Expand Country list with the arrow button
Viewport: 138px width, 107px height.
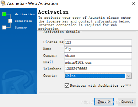pyautogui.click(x=129, y=76)
